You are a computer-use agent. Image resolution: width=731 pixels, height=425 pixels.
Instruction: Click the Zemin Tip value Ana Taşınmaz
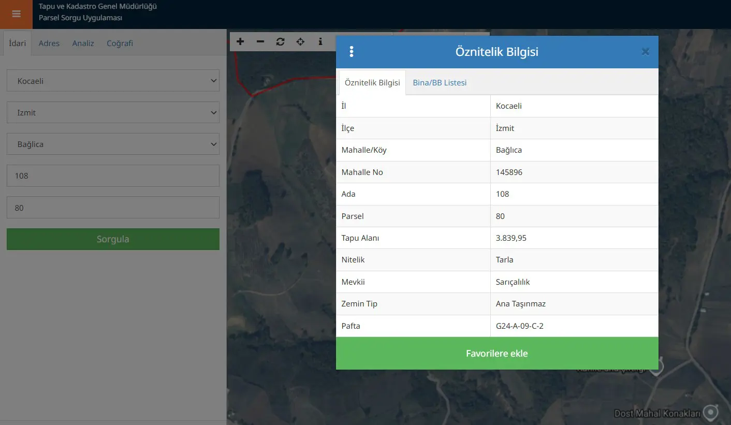pos(521,304)
